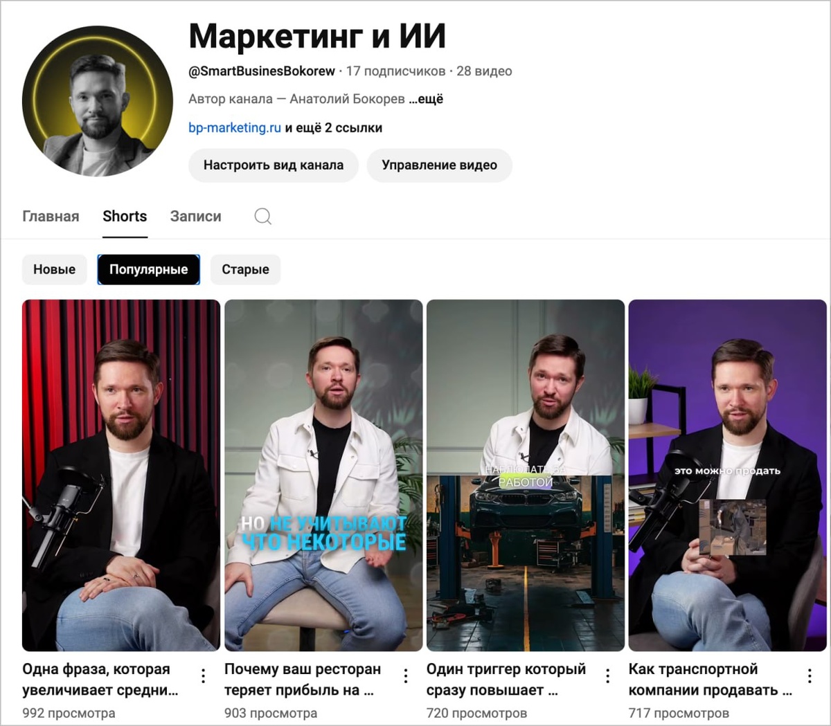Show more links via 'и ещё 2 ссылки'

pyautogui.click(x=334, y=128)
